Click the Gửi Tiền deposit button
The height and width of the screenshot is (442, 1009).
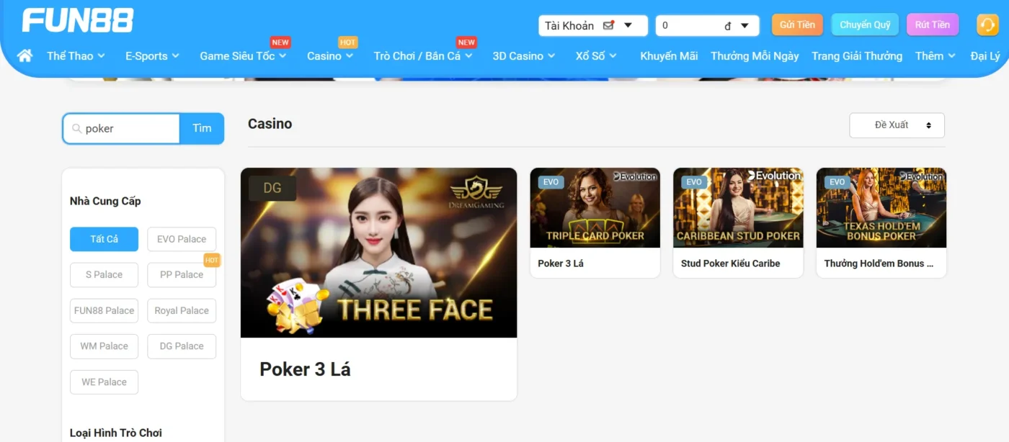(x=797, y=24)
